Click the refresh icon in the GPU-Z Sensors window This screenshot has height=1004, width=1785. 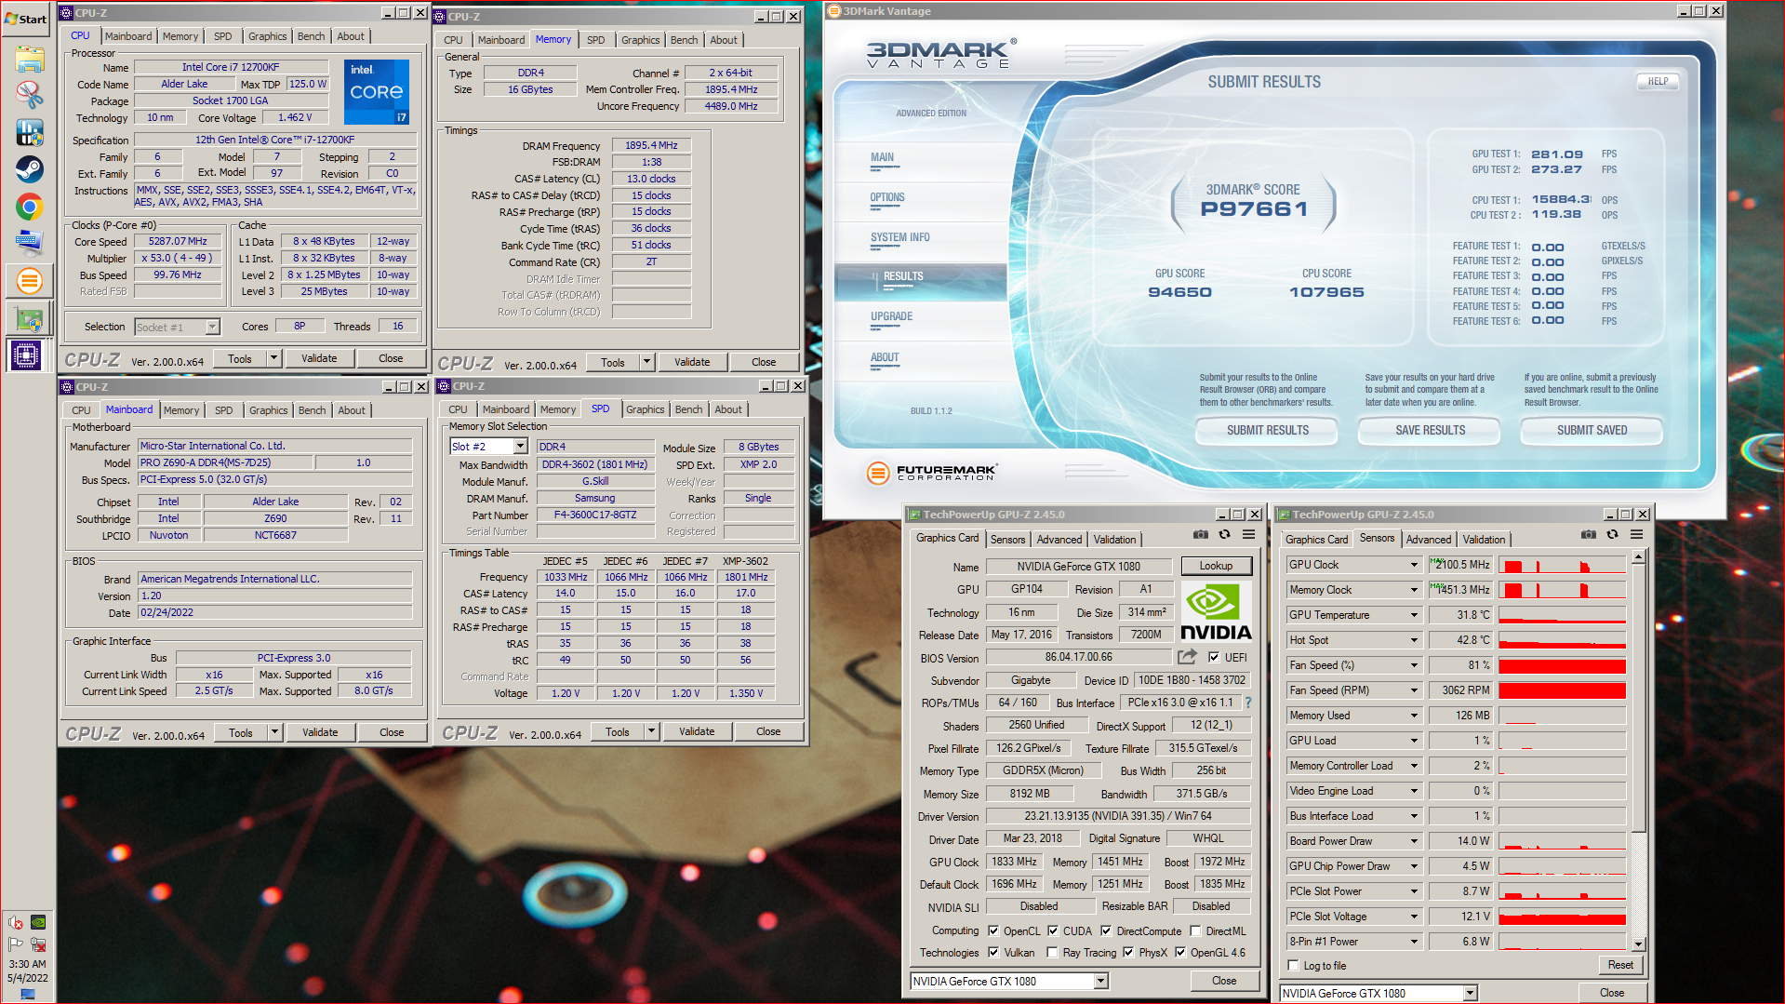tap(1612, 534)
